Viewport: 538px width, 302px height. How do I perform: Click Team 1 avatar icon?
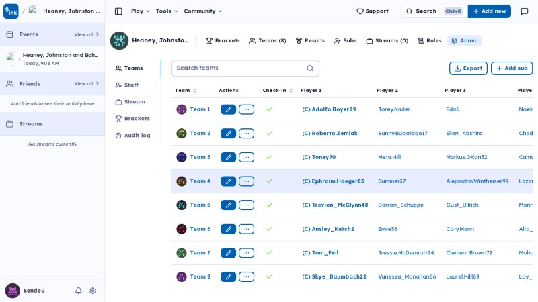[181, 109]
